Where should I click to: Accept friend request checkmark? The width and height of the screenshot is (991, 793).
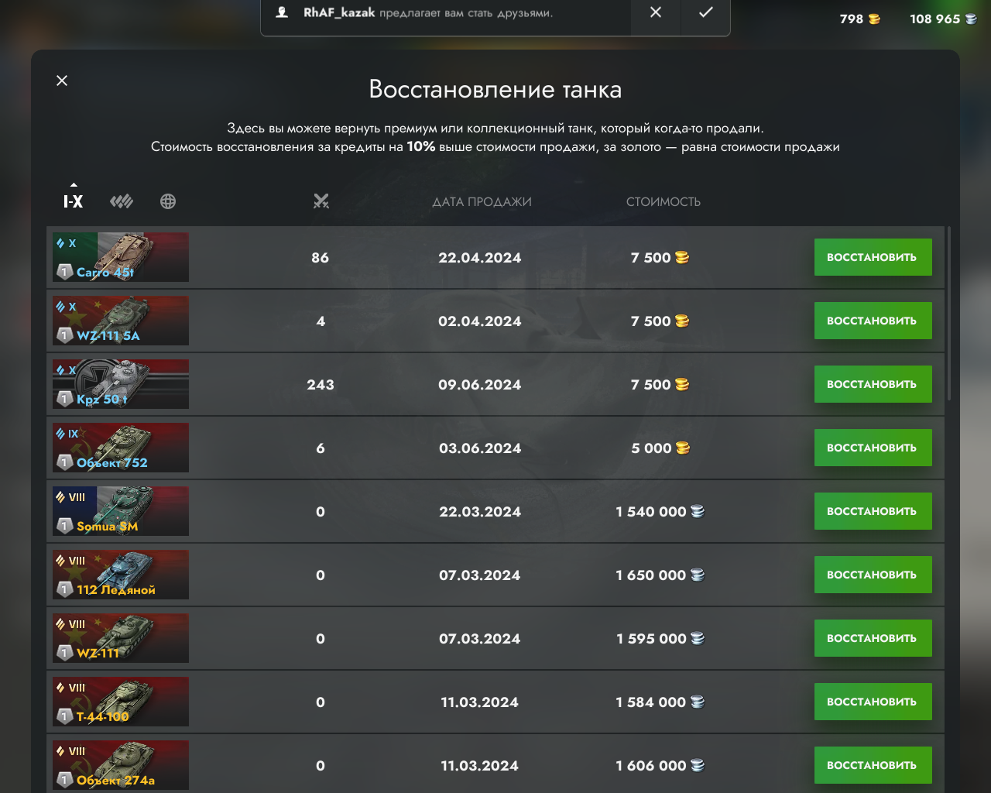coord(705,13)
